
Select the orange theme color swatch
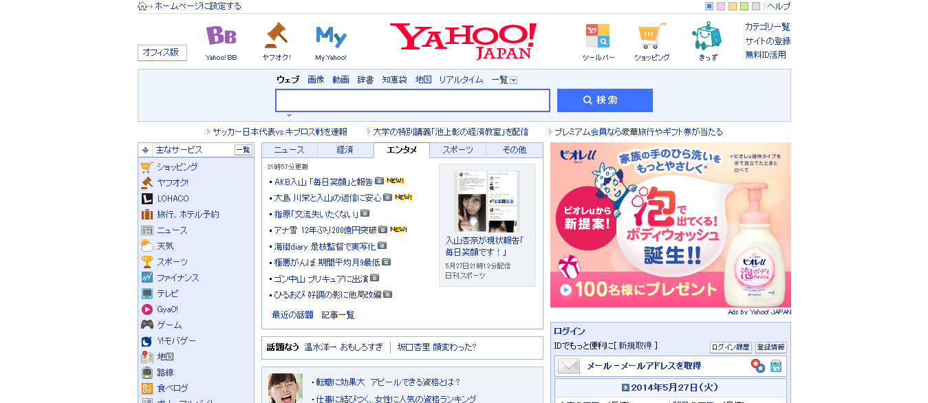pos(733,6)
